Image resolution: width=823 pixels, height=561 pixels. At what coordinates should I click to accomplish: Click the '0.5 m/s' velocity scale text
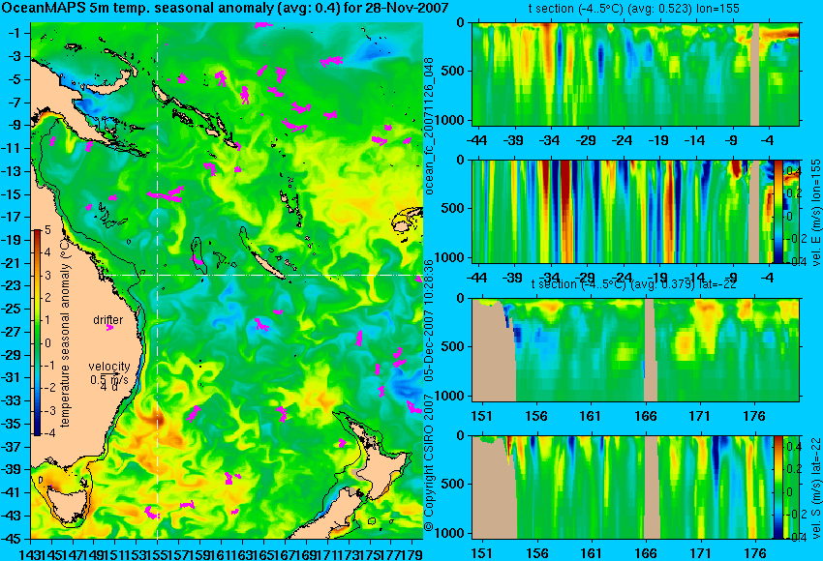click(109, 378)
